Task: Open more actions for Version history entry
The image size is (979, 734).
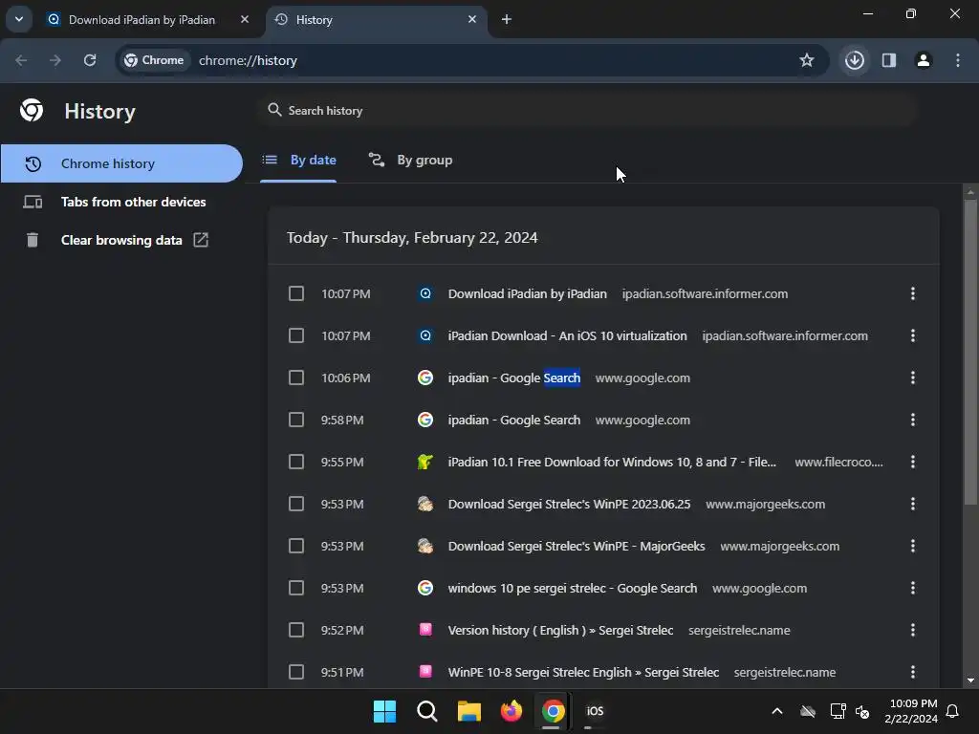Action: [x=913, y=630]
